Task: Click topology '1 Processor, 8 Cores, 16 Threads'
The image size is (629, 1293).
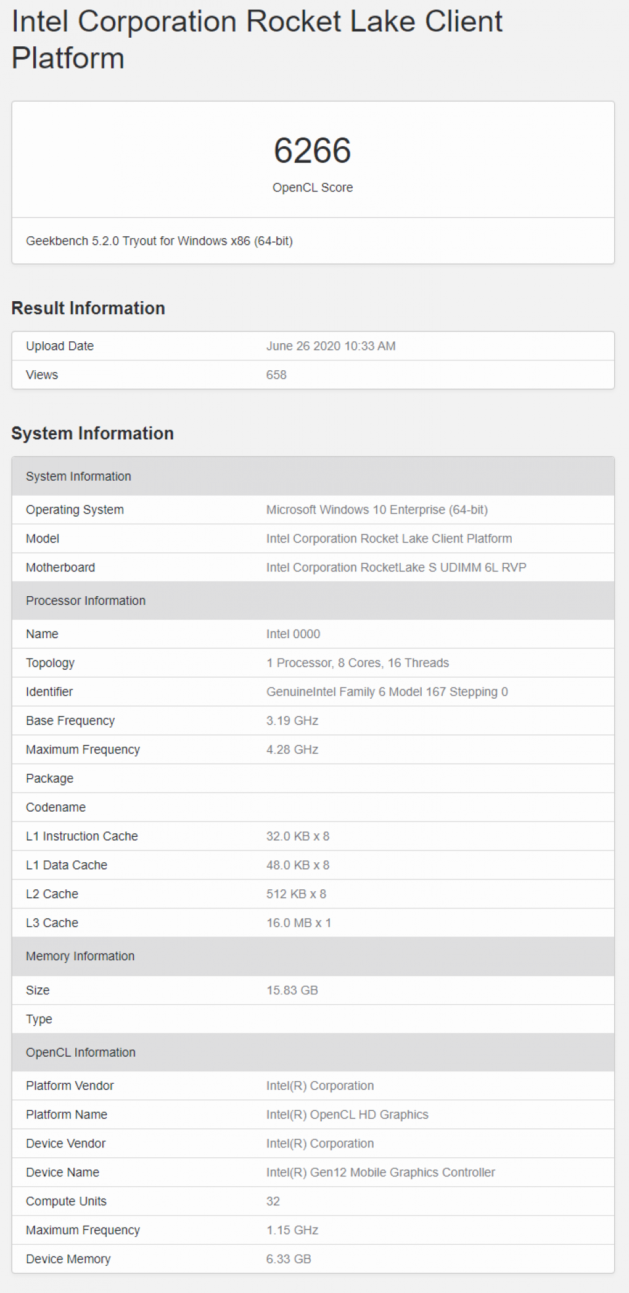Action: click(358, 663)
